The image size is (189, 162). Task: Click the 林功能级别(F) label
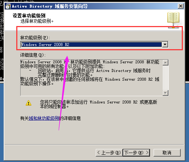coord(35,38)
